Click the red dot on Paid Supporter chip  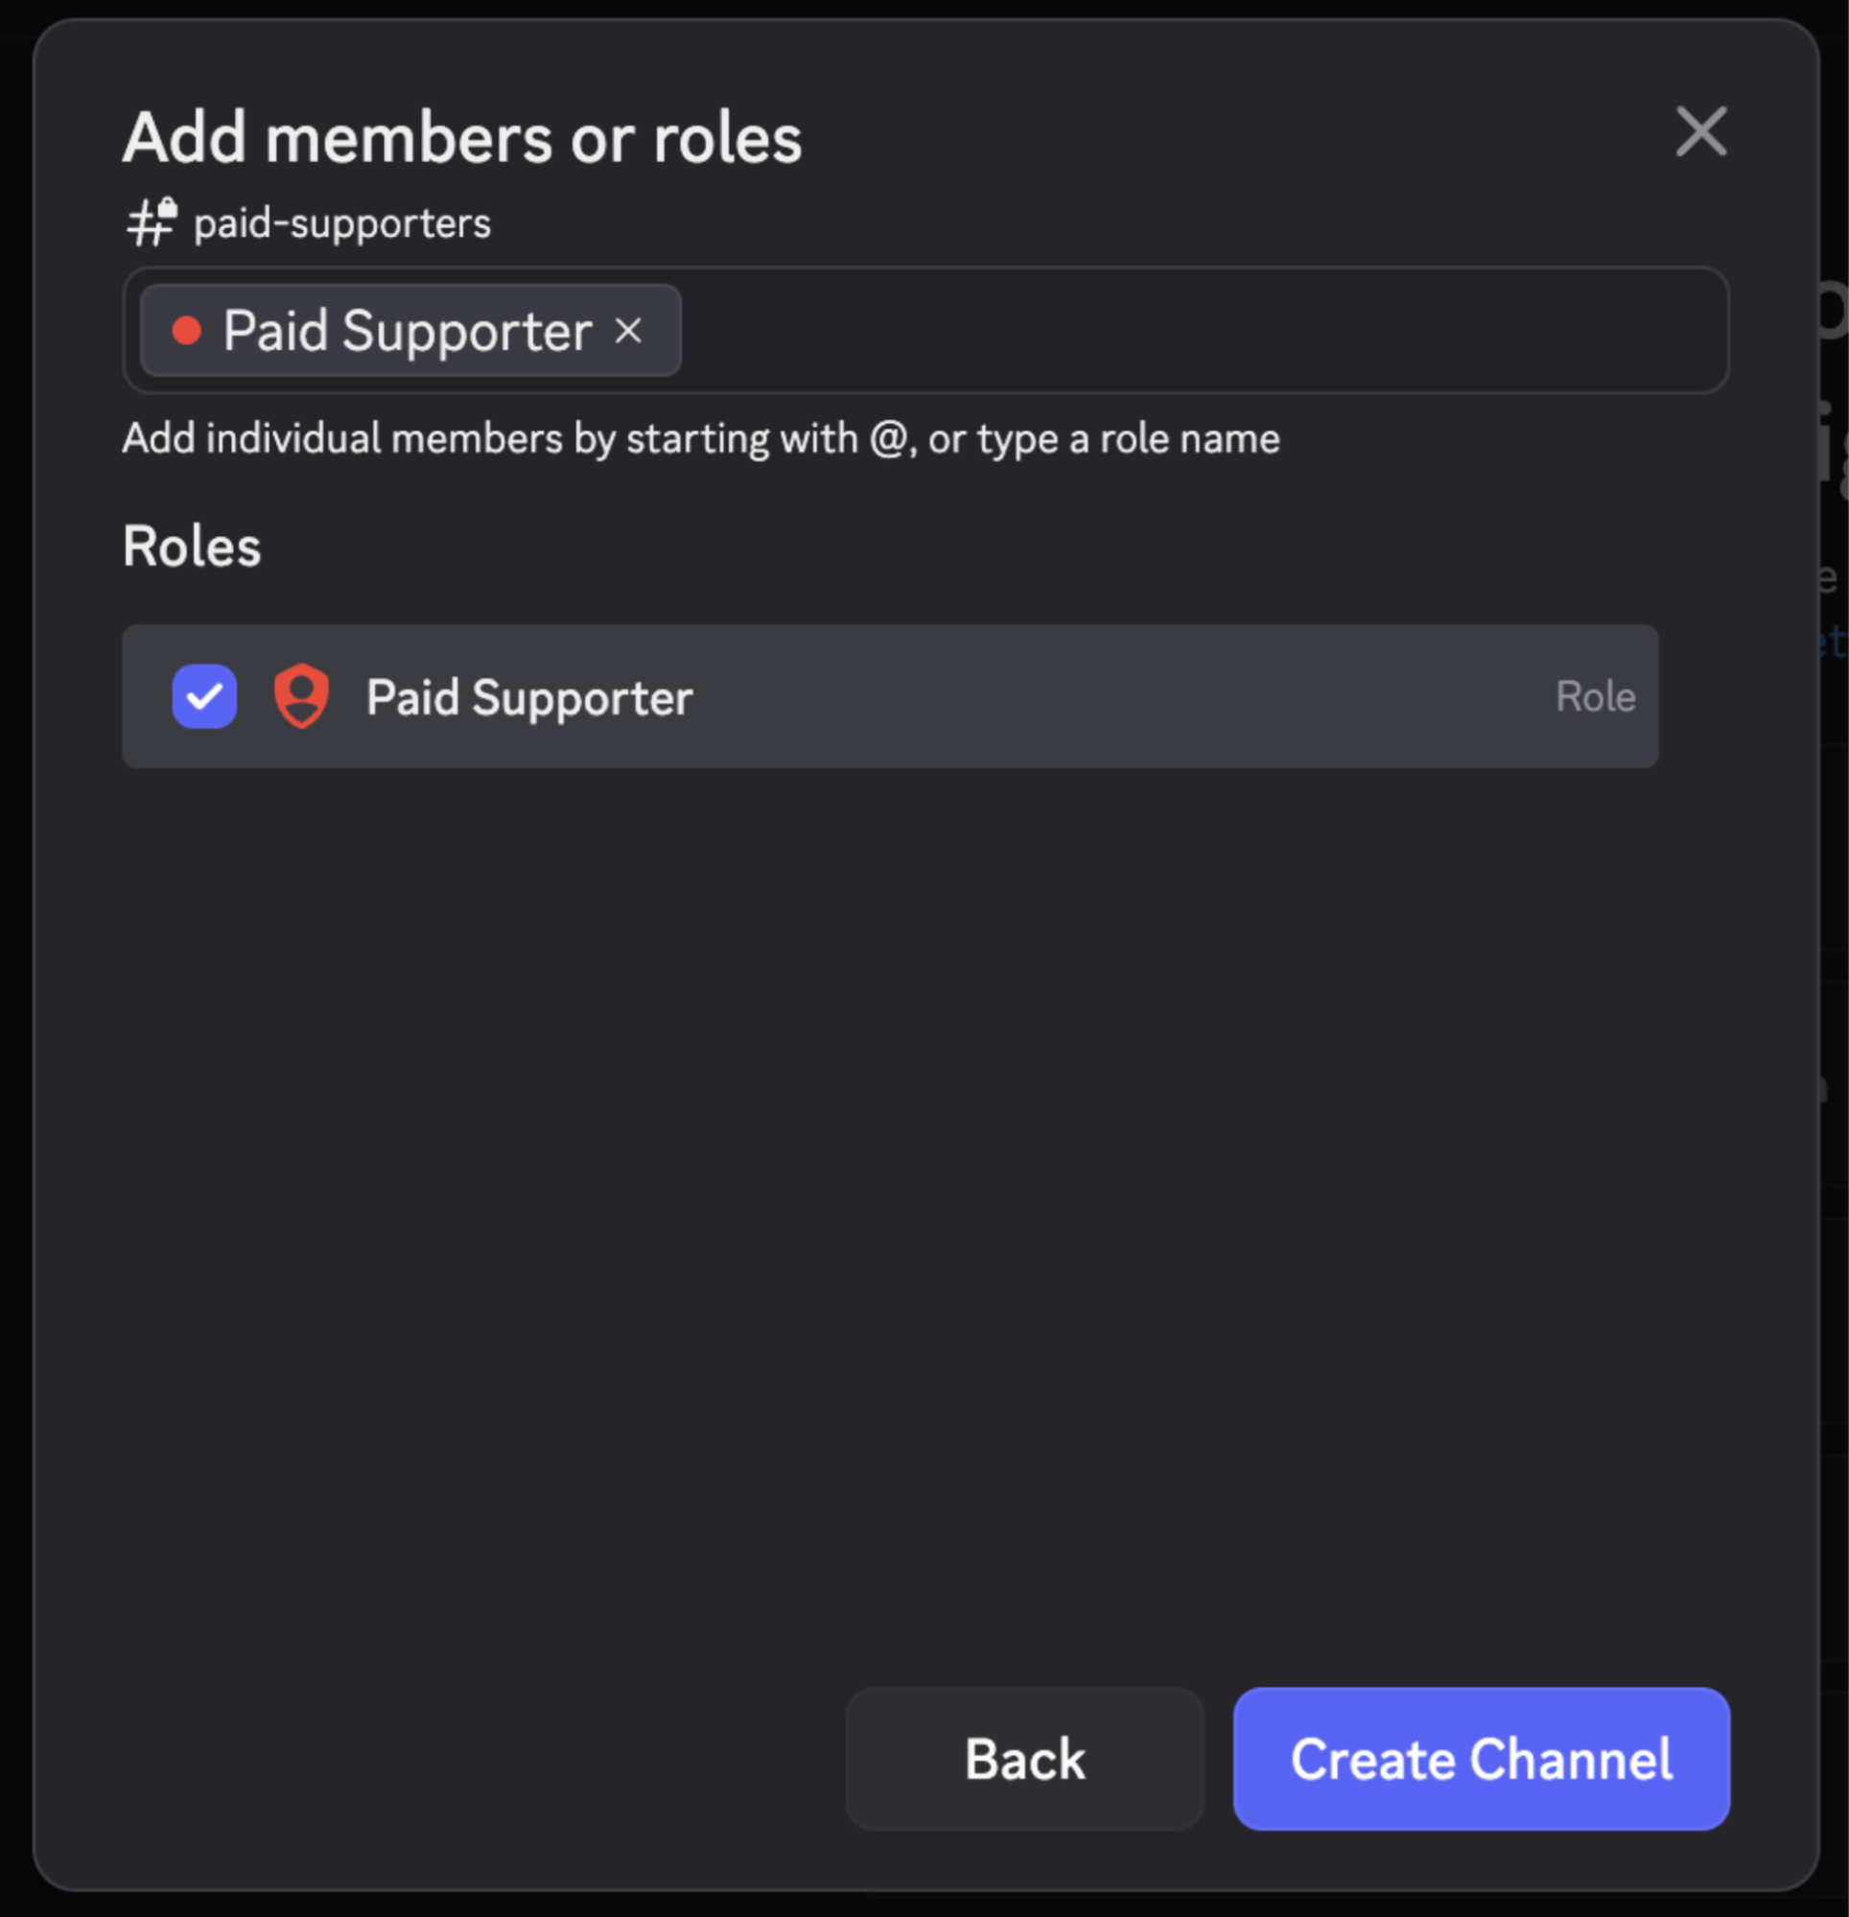(x=186, y=331)
